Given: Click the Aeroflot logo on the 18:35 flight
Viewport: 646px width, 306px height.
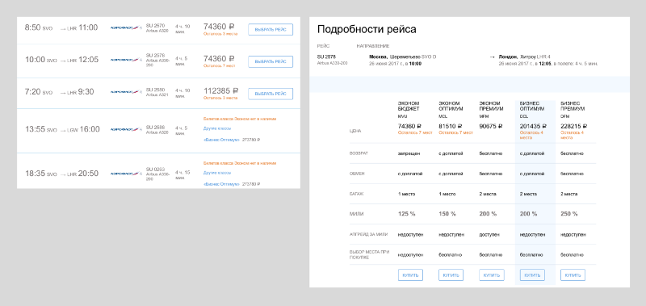Looking at the screenshot, I should coord(126,174).
